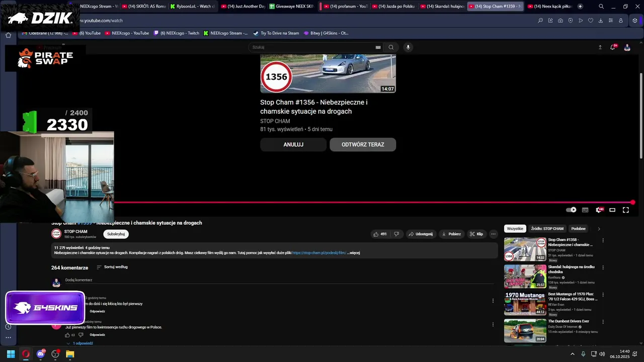Open the stop-cham.pl link in description
Viewport: 644px width, 362px height.
tap(319, 253)
